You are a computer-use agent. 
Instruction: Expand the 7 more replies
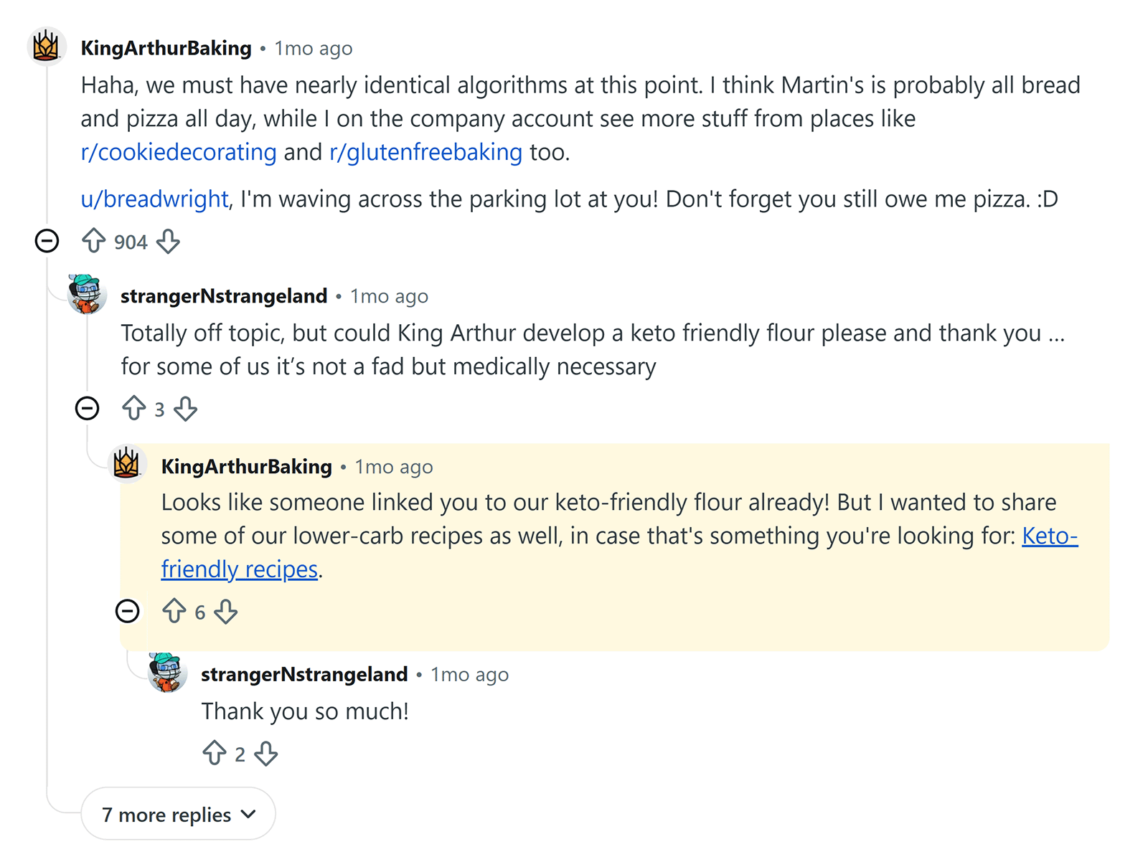pos(178,814)
